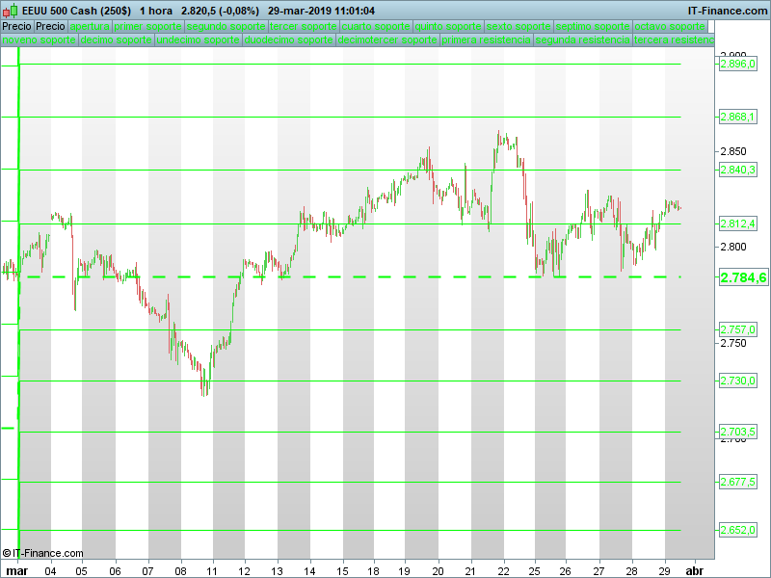This screenshot has height=578, width=771.
Task: Open the primer soporte indicator label
Action: coord(147,26)
